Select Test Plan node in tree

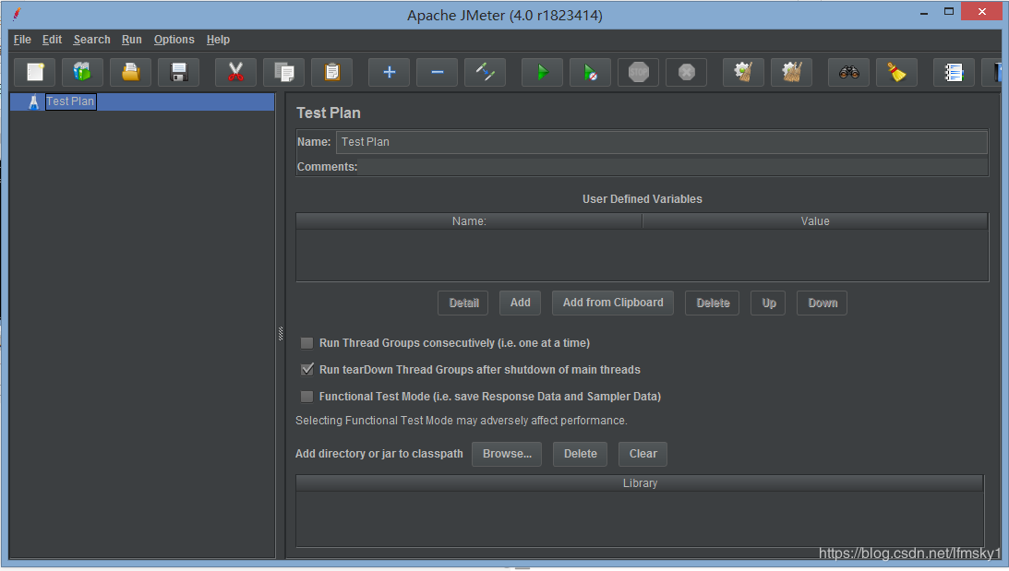70,101
